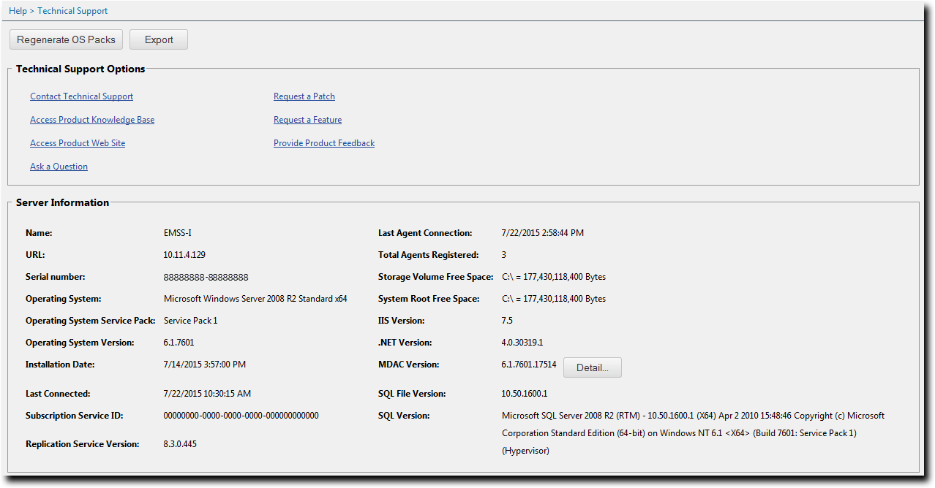Follow the Ask a Question link

(59, 167)
